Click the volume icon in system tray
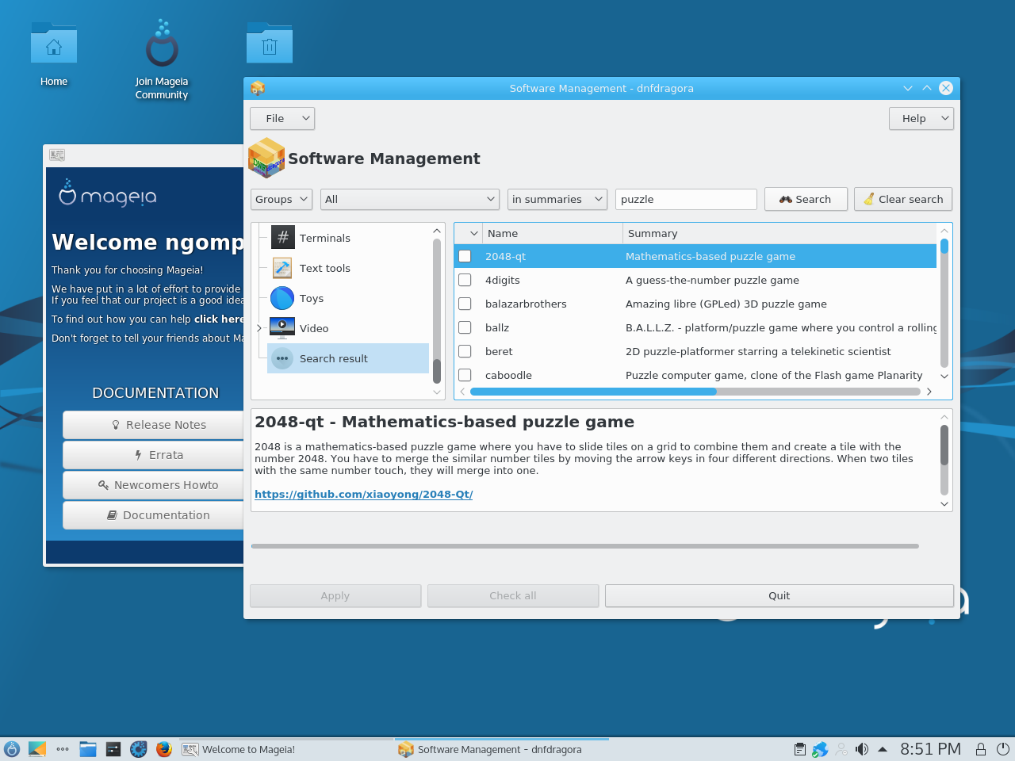 pyautogui.click(x=862, y=749)
